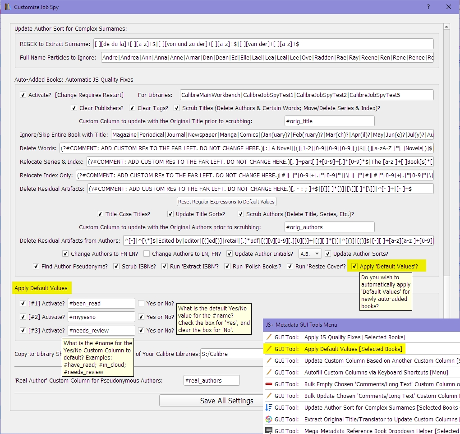The height and width of the screenshot is (434, 460).
Task: Click the Calibre books icon in title bar
Action: 7,7
